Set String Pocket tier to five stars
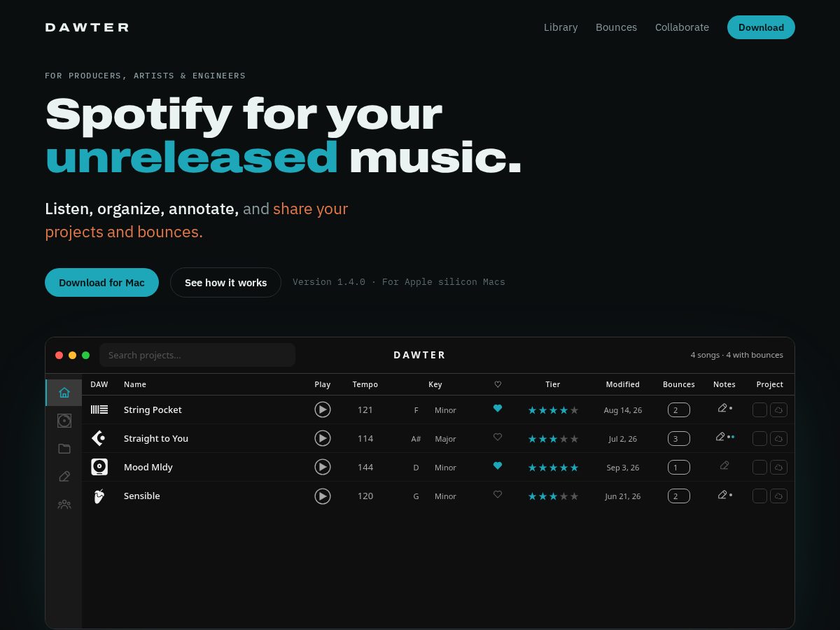Screen dimensions: 840x630 click(575, 410)
